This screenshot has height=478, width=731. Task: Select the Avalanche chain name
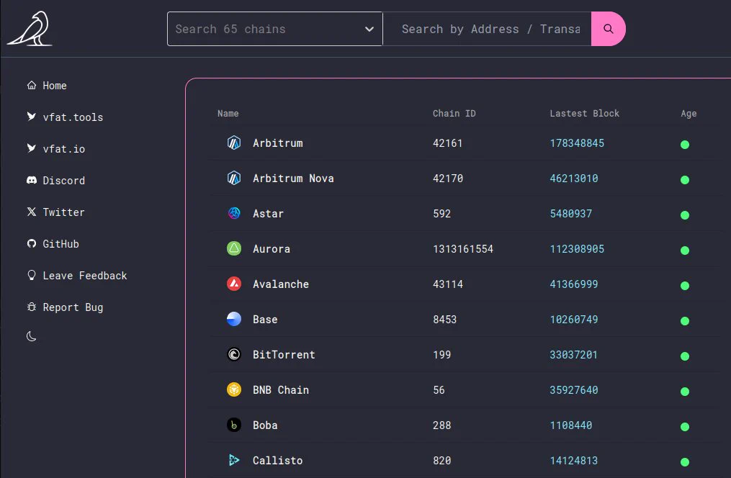coord(281,284)
